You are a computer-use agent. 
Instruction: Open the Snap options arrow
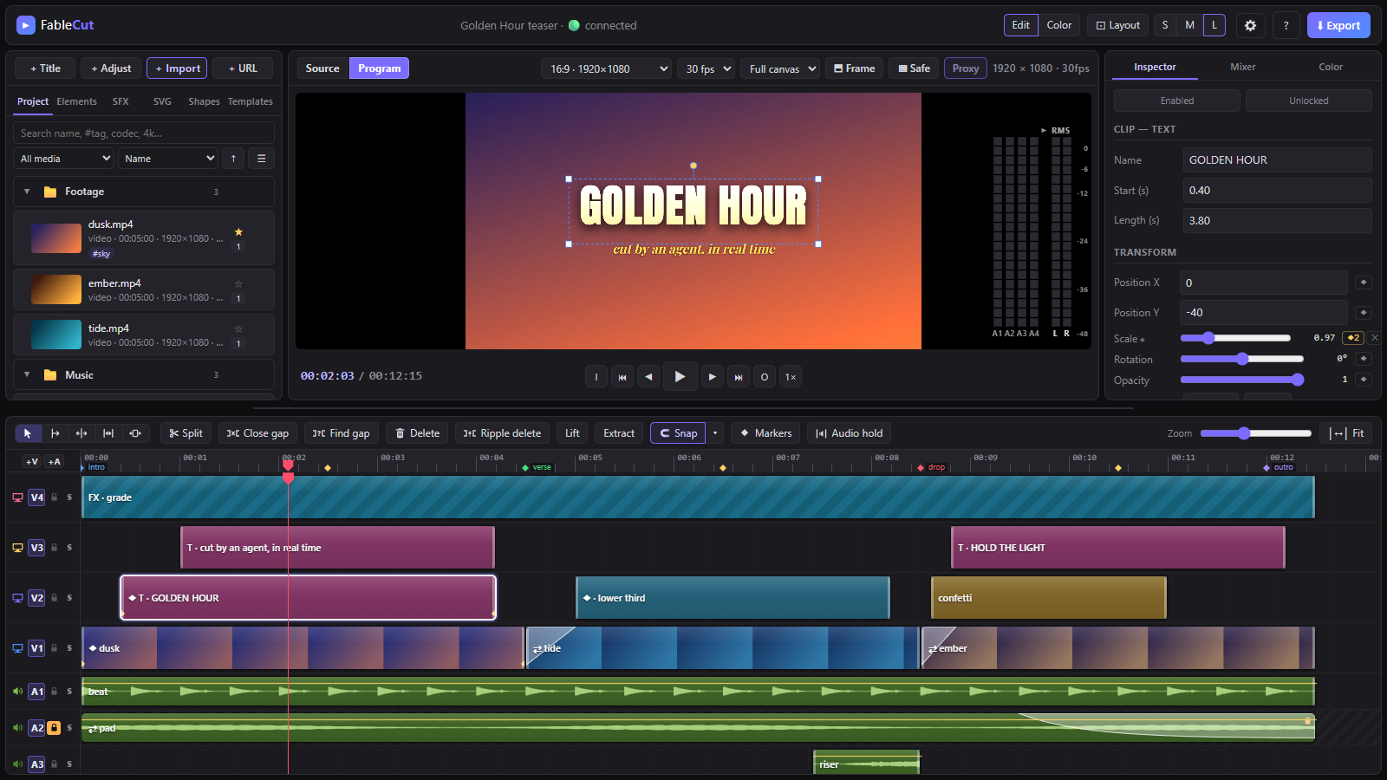715,433
